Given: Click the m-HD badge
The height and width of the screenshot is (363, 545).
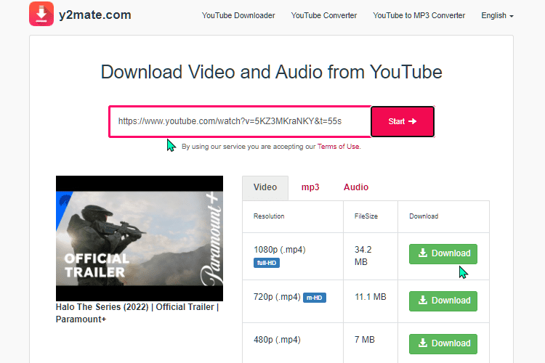Looking at the screenshot, I should click(315, 298).
